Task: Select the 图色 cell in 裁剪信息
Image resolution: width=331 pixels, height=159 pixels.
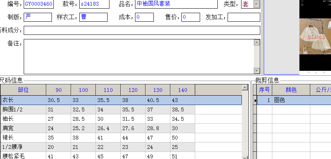Action: pyautogui.click(x=291, y=100)
